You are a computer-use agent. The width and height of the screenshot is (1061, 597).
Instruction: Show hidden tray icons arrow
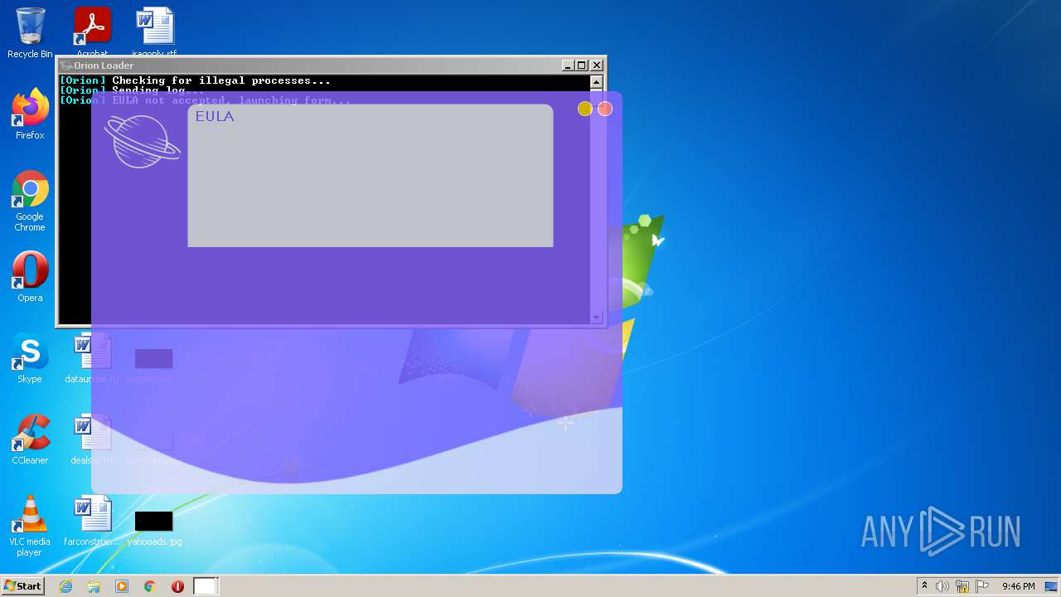coord(924,586)
